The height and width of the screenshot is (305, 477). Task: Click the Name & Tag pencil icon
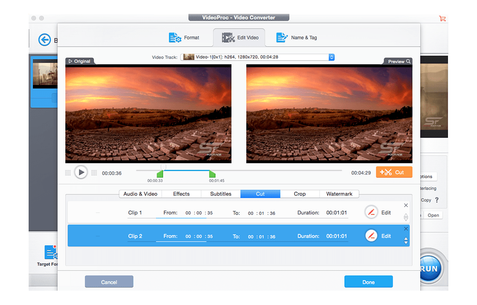click(282, 37)
